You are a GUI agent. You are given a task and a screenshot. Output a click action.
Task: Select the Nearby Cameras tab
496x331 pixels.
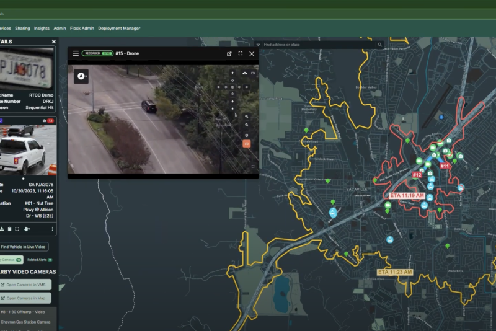point(11,260)
